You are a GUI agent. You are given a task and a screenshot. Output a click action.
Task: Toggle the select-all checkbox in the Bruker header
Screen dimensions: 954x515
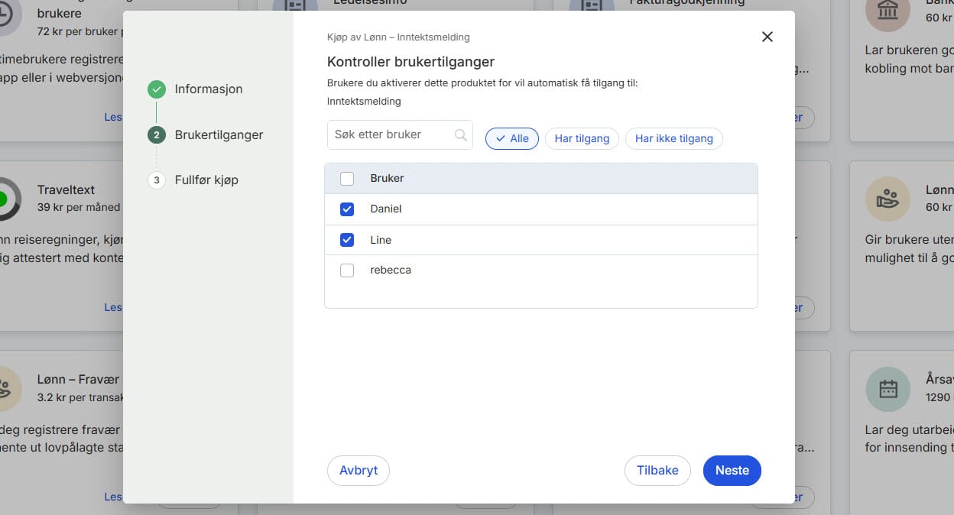click(347, 179)
